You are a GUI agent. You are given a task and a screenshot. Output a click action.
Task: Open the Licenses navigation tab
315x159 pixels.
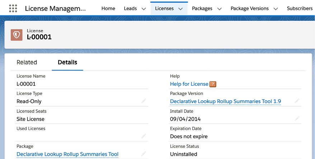click(164, 9)
